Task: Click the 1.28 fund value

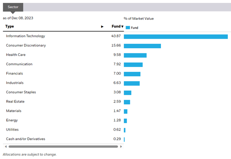Action: [x=117, y=120]
